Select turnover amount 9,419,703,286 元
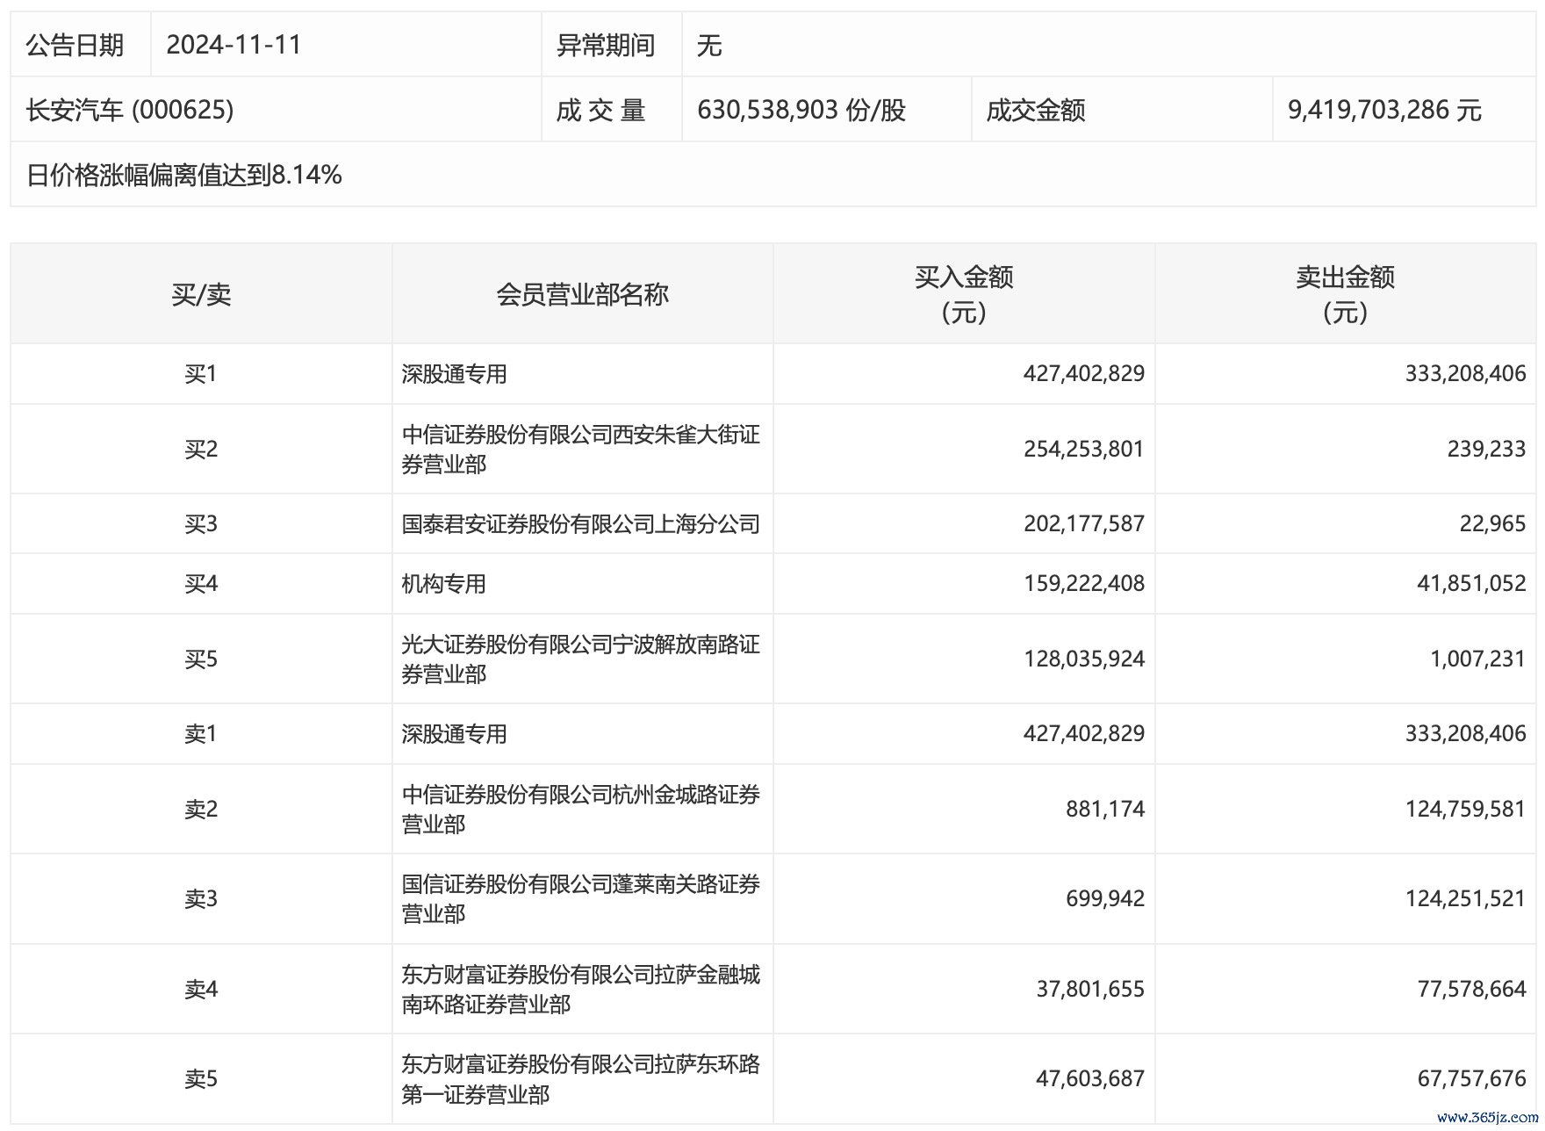 [1384, 110]
